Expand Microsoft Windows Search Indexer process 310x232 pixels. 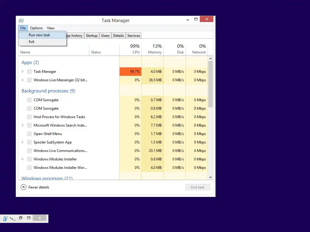[22, 125]
